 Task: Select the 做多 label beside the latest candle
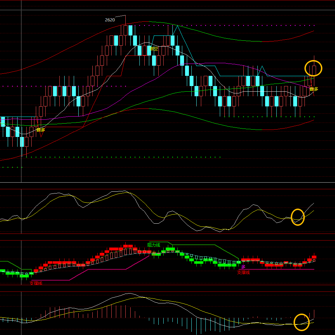314,89
